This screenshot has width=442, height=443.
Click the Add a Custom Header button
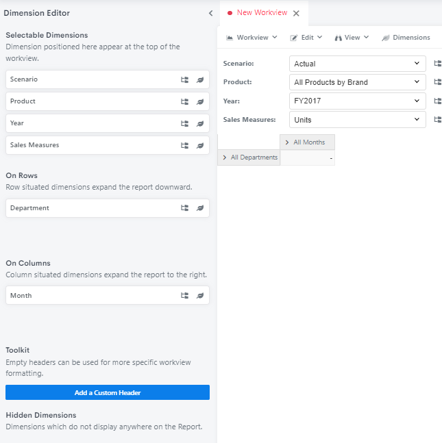pos(108,392)
